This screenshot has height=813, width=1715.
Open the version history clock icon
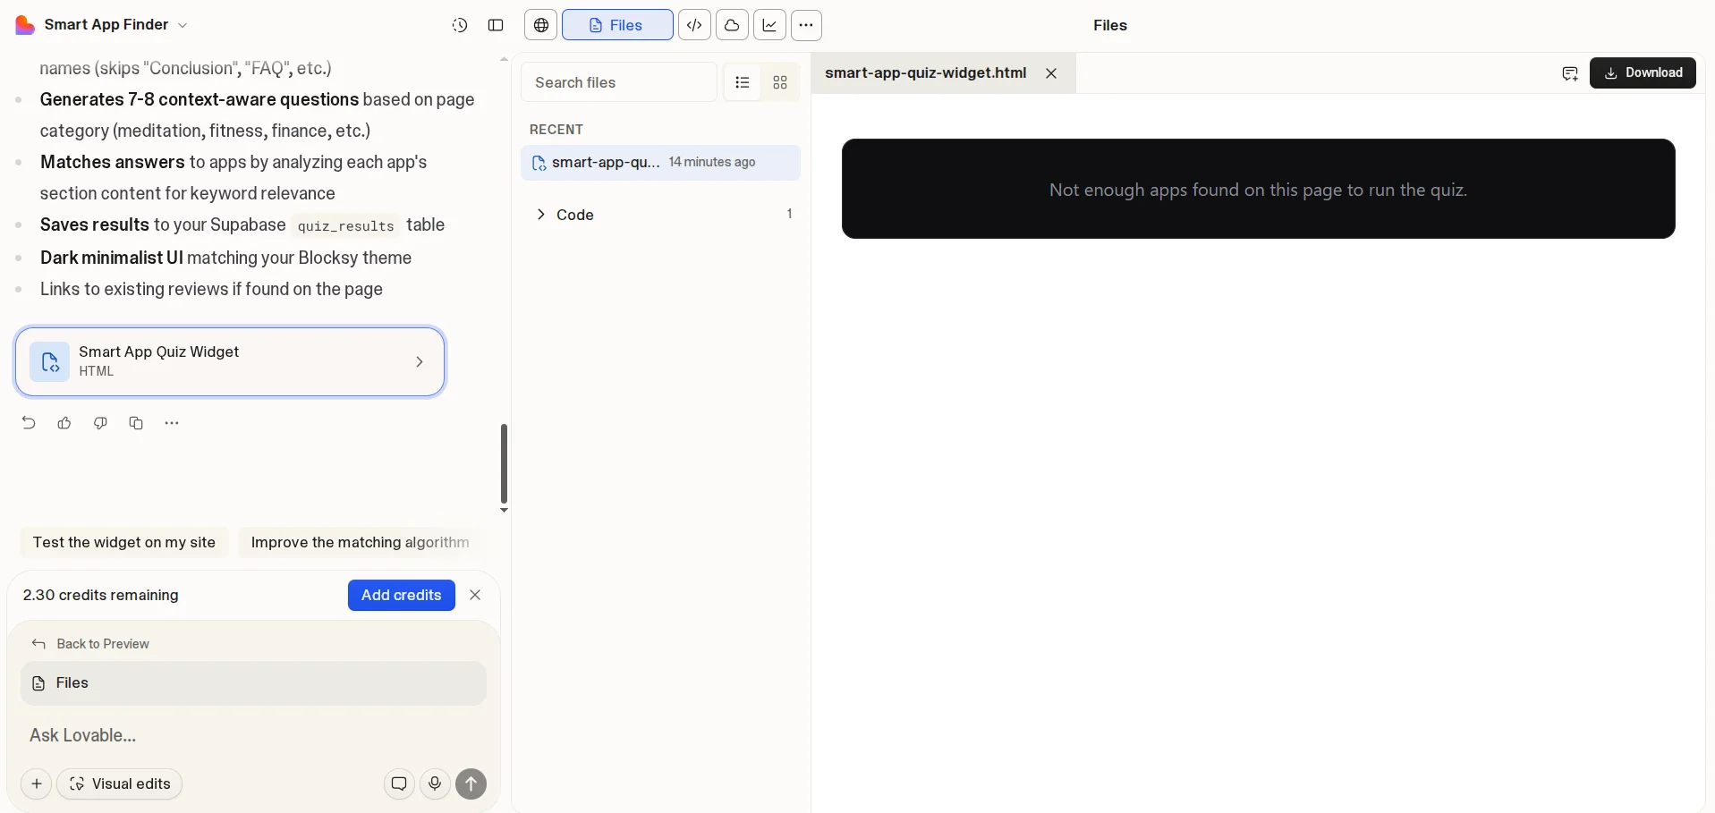pyautogui.click(x=460, y=25)
